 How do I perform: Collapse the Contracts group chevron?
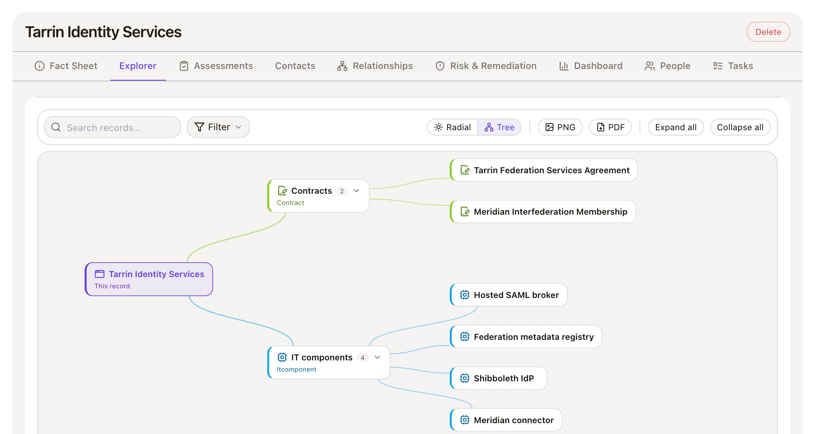[357, 191]
